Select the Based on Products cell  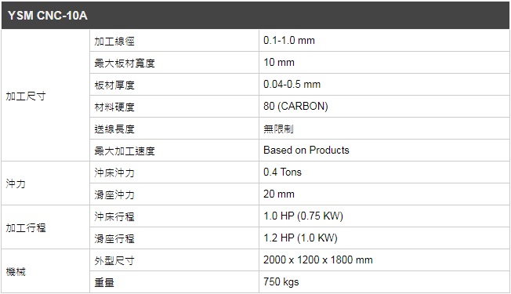click(x=384, y=151)
